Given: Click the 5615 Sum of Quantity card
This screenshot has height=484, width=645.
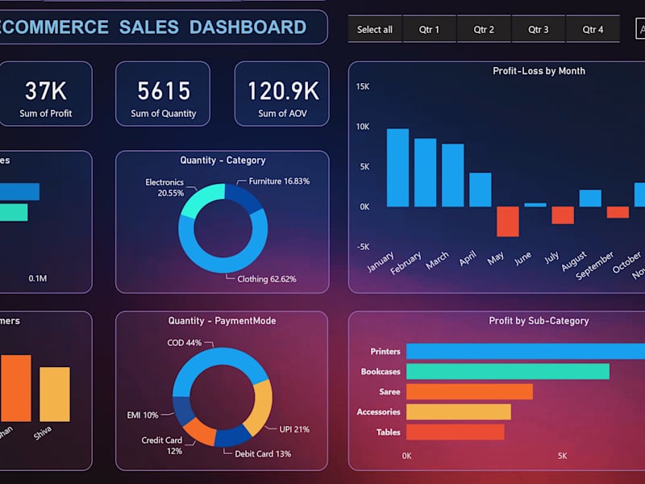Looking at the screenshot, I should pyautogui.click(x=163, y=94).
